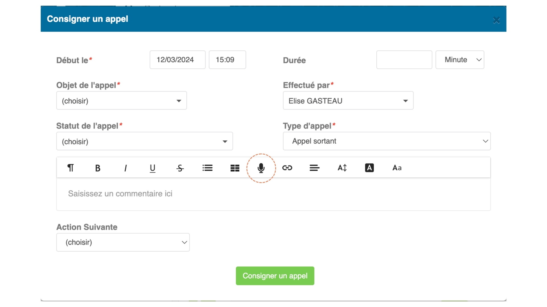The height and width of the screenshot is (307, 547).
Task: Open the Minute duration unit dropdown
Action: pos(460,60)
